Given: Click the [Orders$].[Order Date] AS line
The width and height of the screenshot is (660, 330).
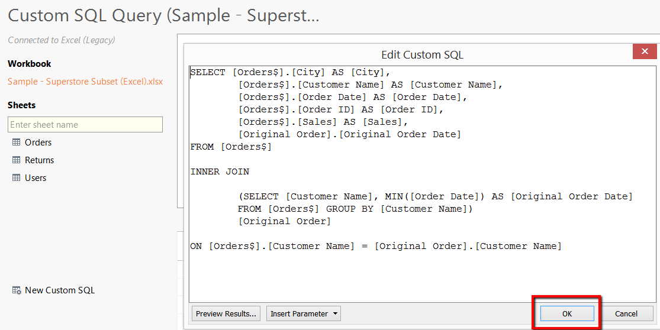Looking at the screenshot, I should (353, 97).
